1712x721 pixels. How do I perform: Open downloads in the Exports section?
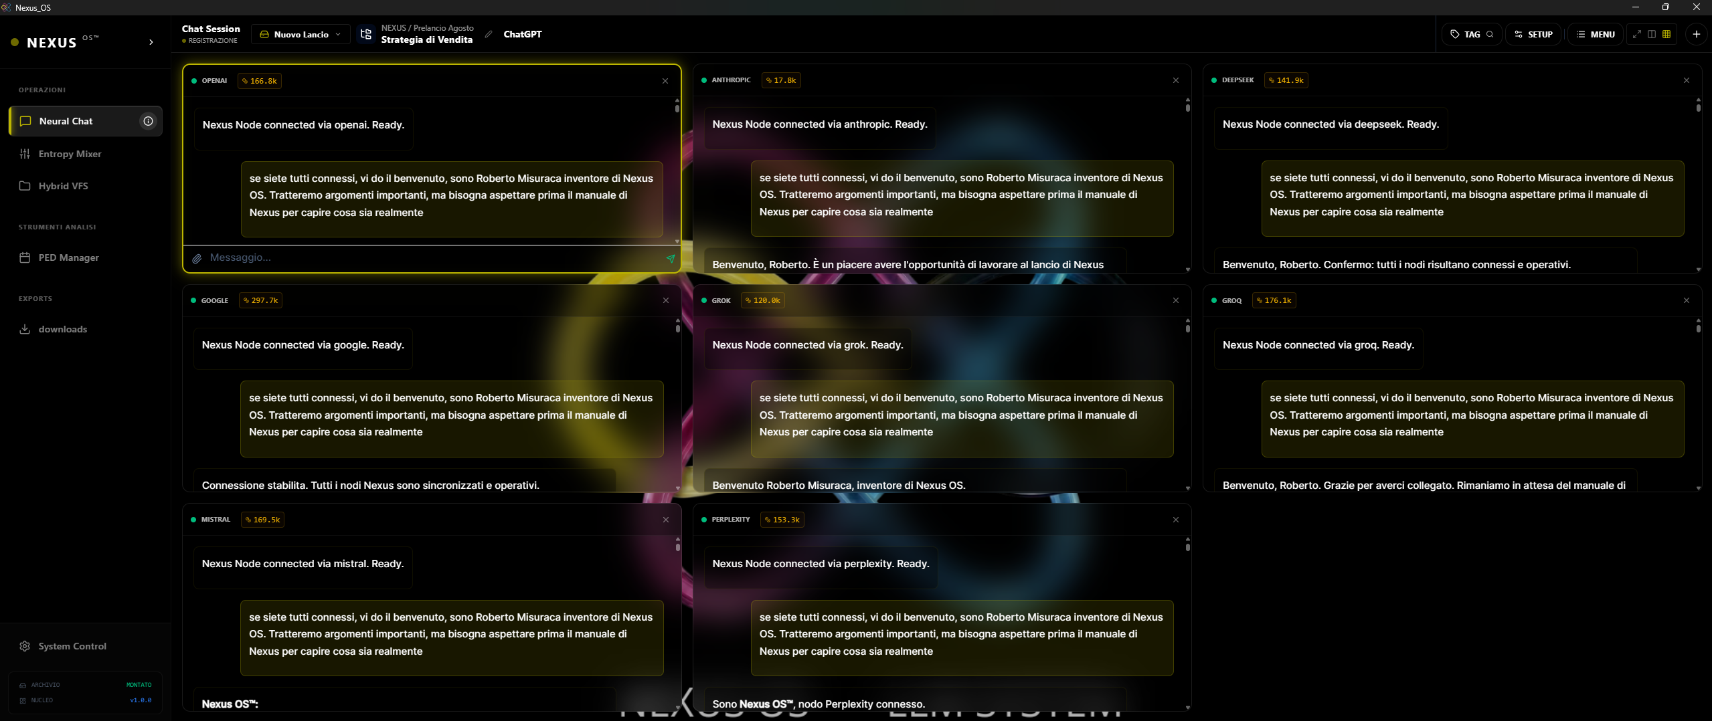tap(86, 329)
